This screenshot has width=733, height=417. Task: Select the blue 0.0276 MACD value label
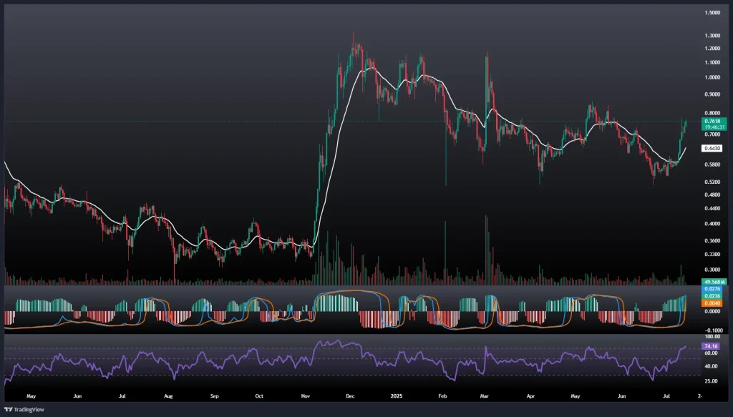tap(712, 288)
